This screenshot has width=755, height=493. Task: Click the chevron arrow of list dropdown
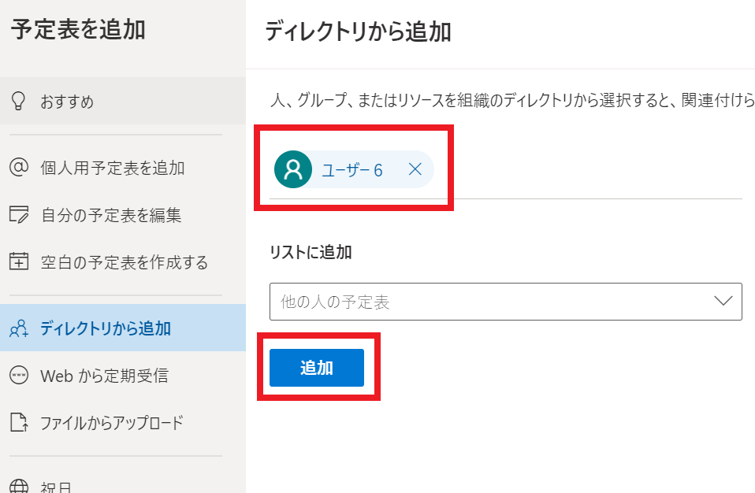pos(723,301)
